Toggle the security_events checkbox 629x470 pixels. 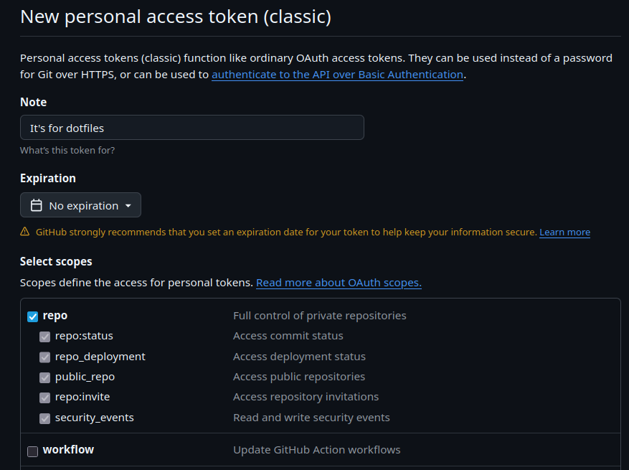click(x=45, y=418)
